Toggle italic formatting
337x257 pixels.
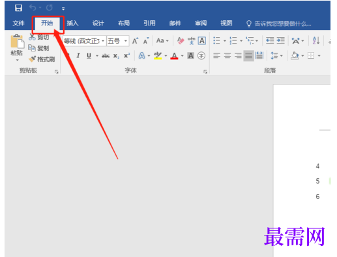coord(78,56)
